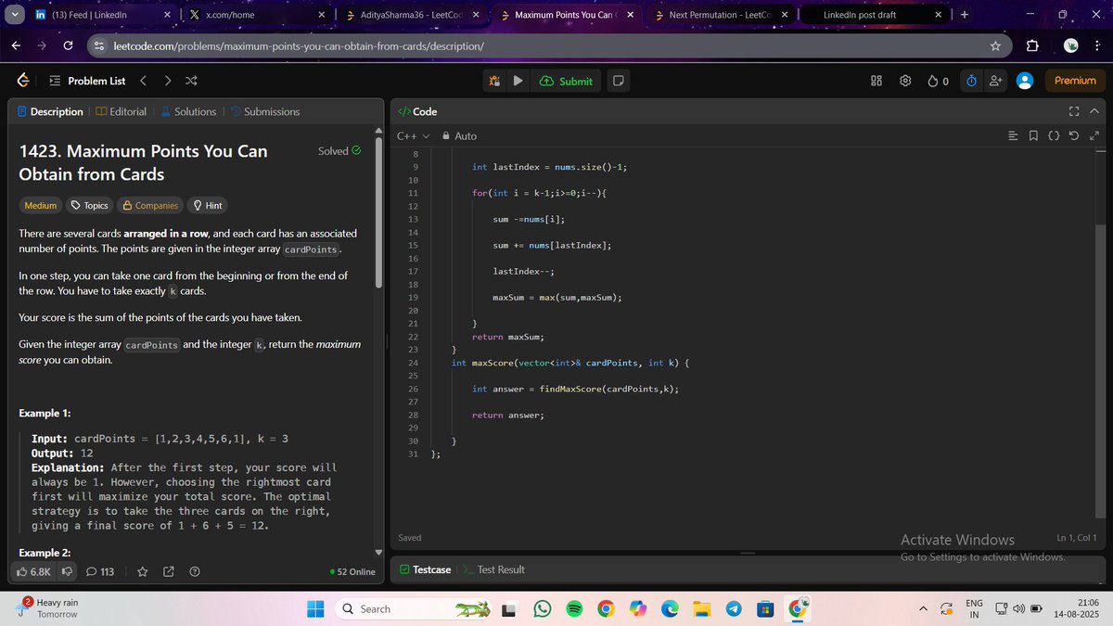Open browser tab list dropdown
This screenshot has height=626, width=1113.
point(14,15)
